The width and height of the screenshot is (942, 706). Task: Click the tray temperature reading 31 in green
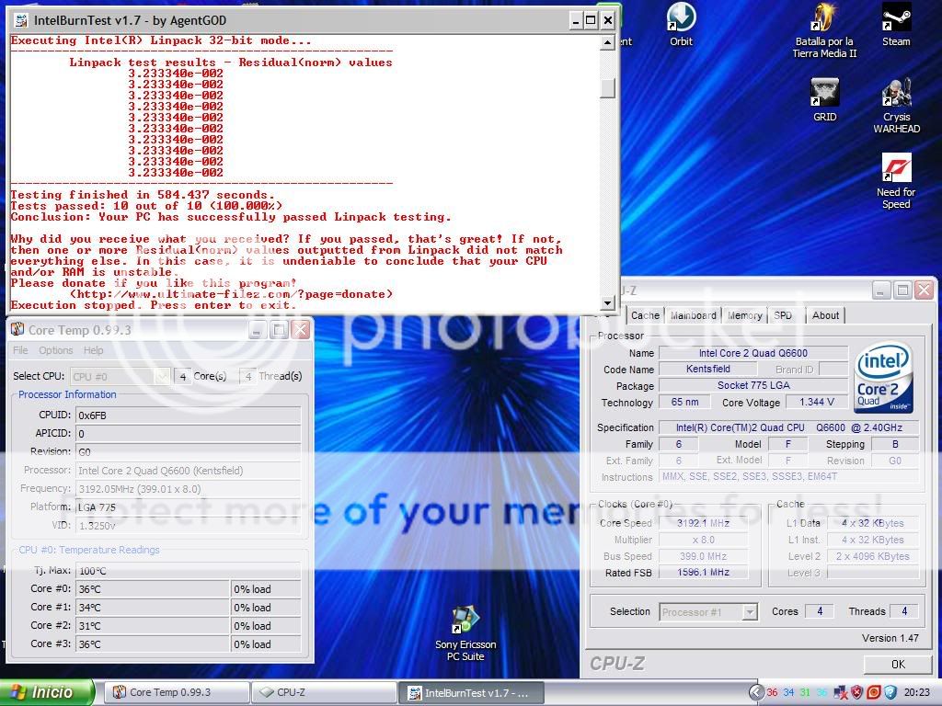click(805, 692)
